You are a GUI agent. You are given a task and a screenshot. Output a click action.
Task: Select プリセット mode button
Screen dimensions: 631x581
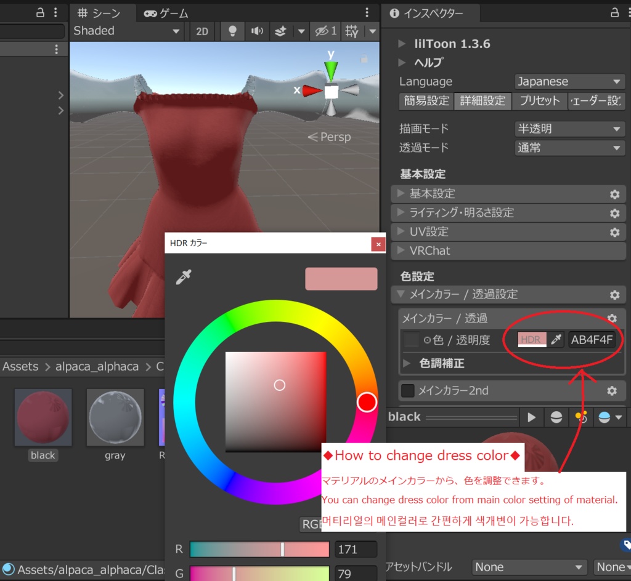pyautogui.click(x=540, y=100)
